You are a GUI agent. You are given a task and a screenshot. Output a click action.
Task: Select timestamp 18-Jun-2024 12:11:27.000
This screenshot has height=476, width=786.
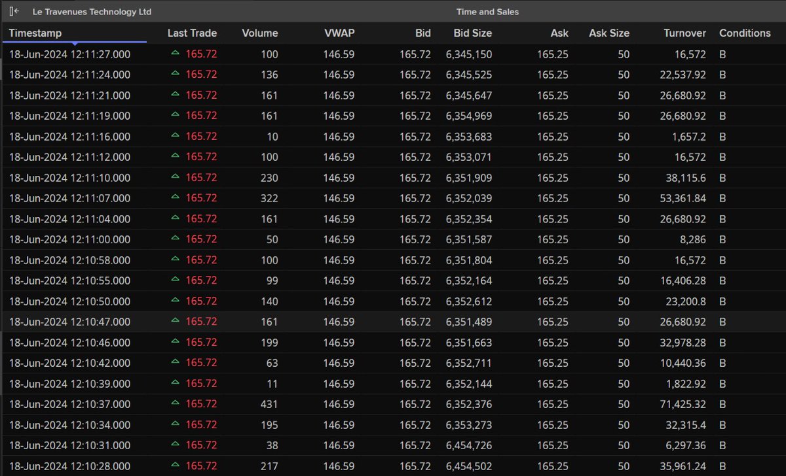pyautogui.click(x=69, y=54)
